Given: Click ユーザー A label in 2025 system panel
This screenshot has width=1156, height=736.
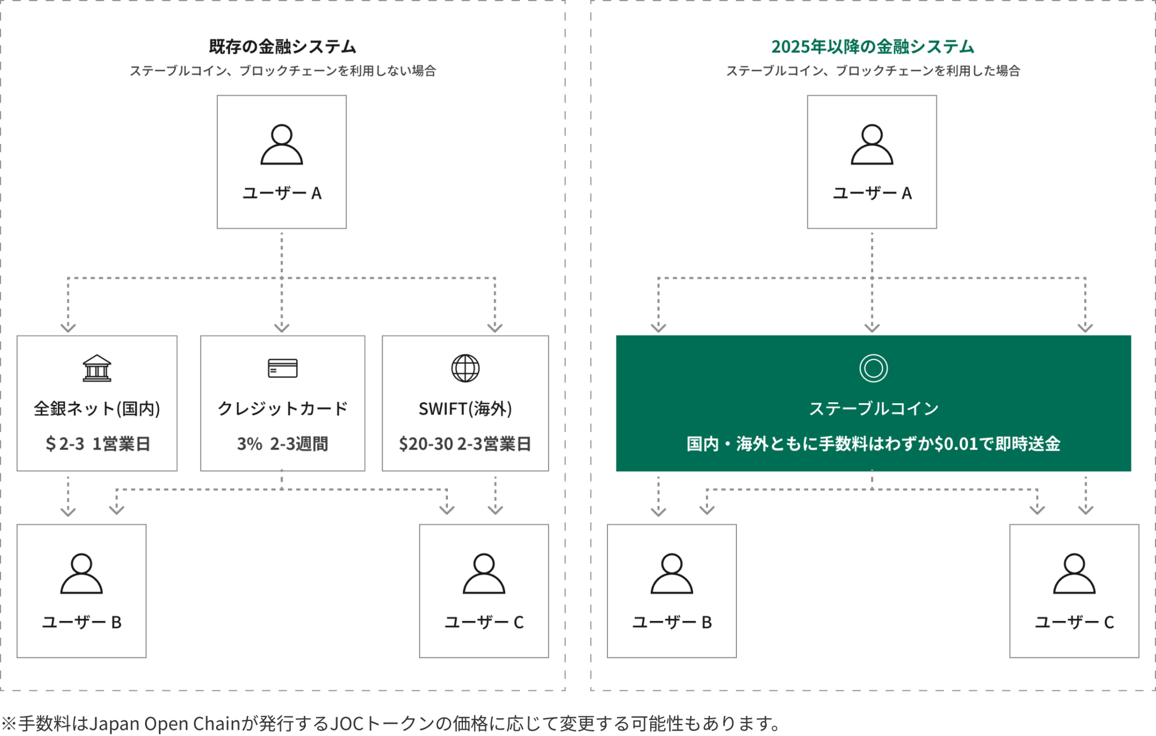Looking at the screenshot, I should (x=872, y=193).
